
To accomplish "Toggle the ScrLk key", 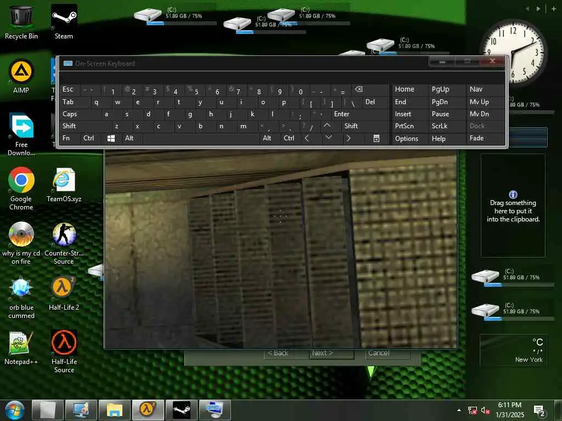I will pyautogui.click(x=447, y=126).
